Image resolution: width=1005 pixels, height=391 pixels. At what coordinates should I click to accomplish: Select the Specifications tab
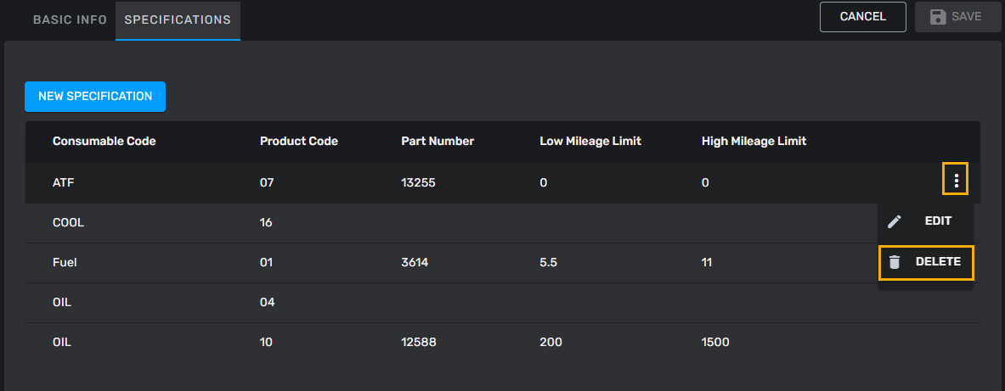click(x=178, y=20)
